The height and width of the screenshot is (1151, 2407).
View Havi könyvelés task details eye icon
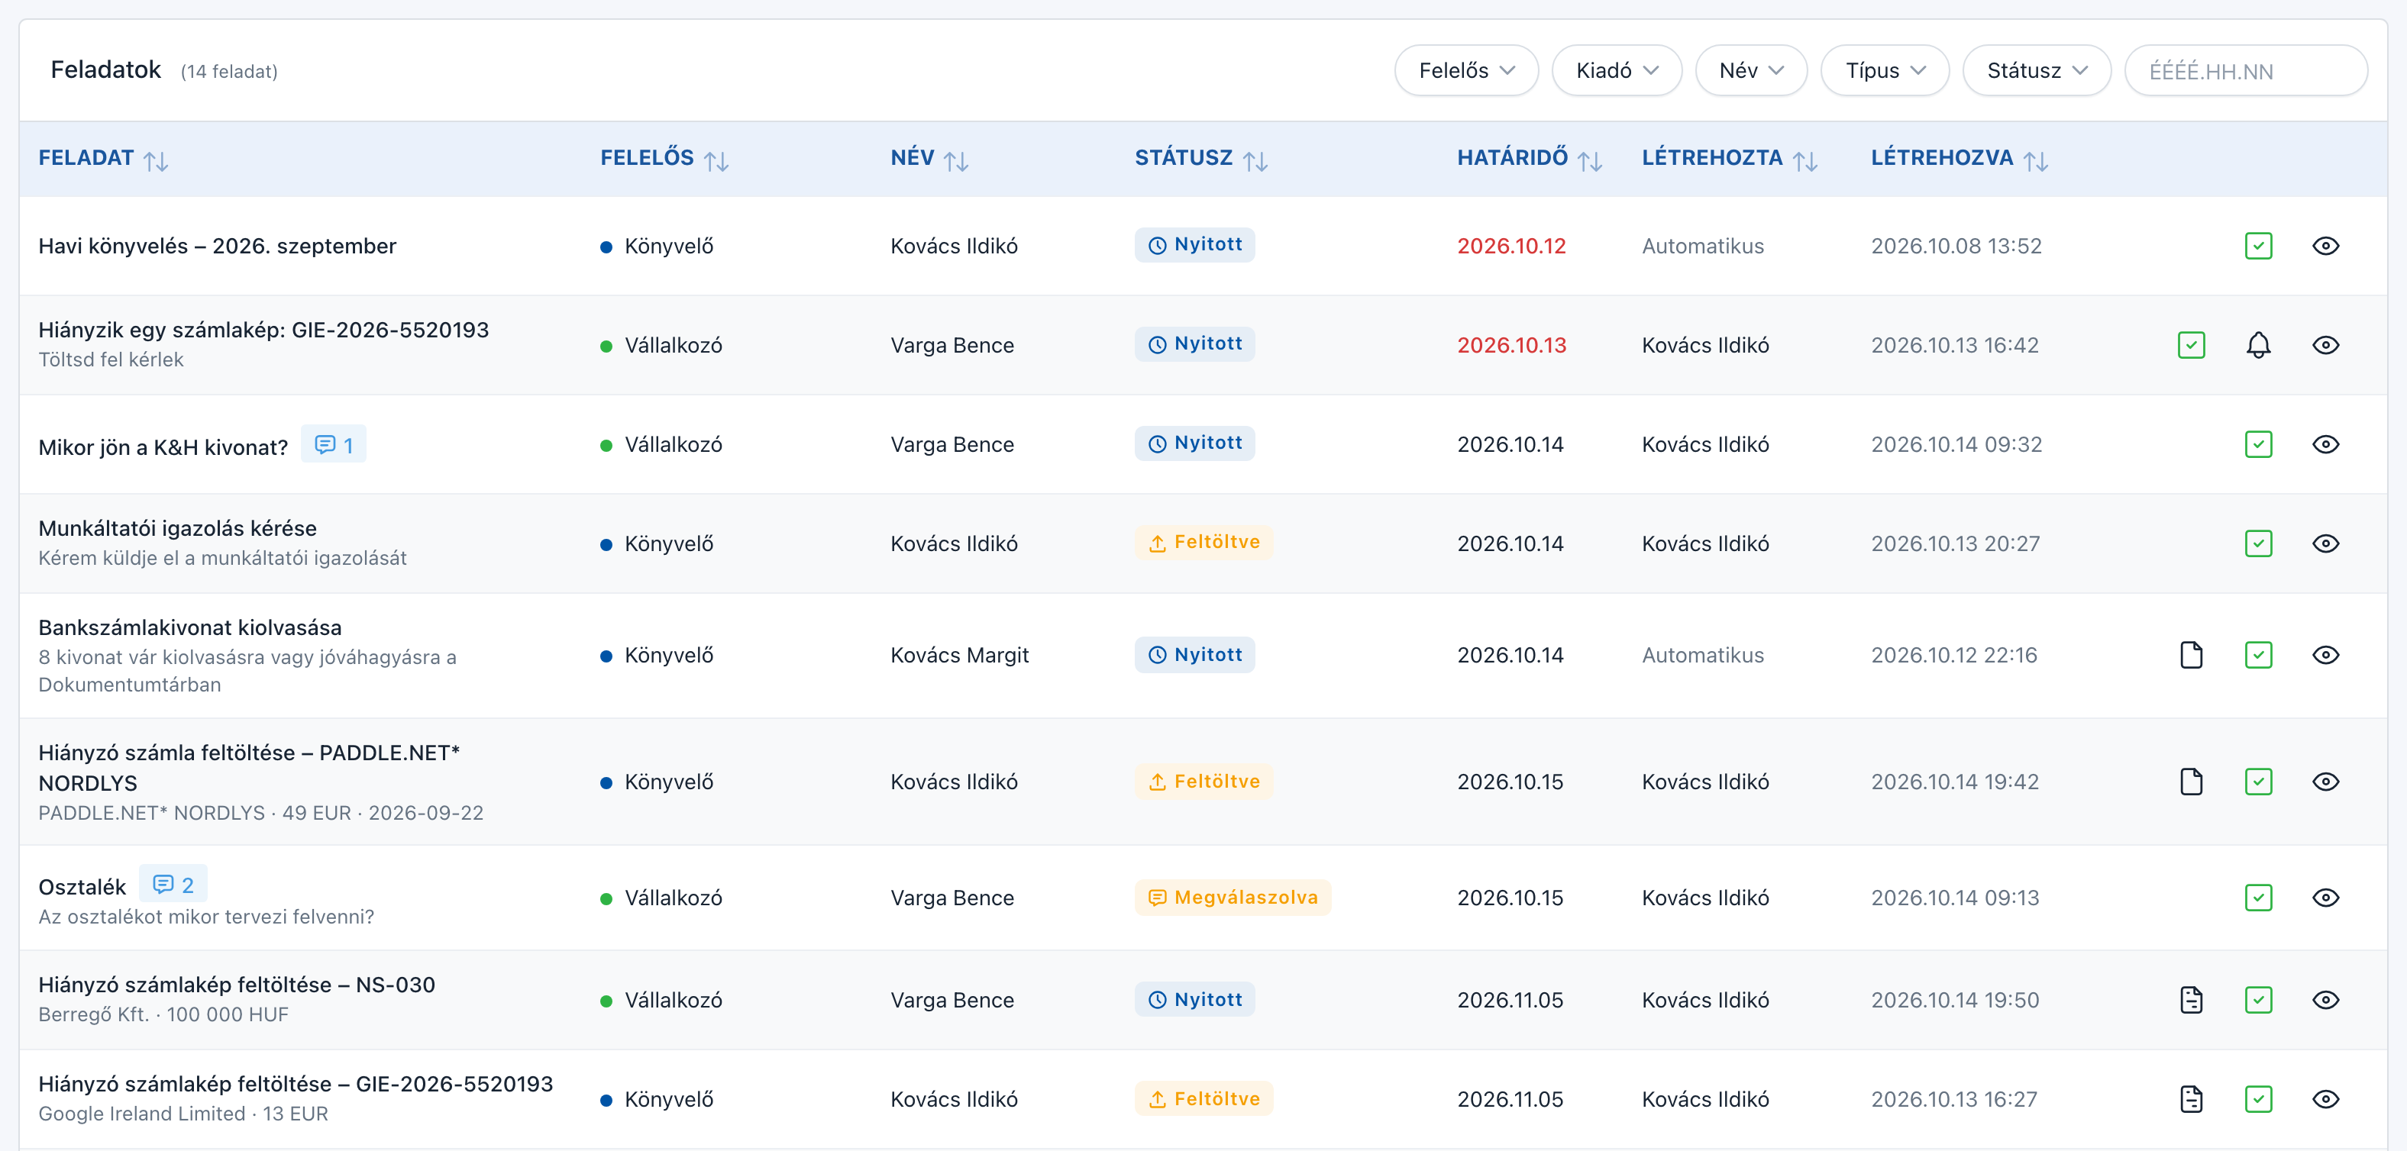(x=2326, y=247)
